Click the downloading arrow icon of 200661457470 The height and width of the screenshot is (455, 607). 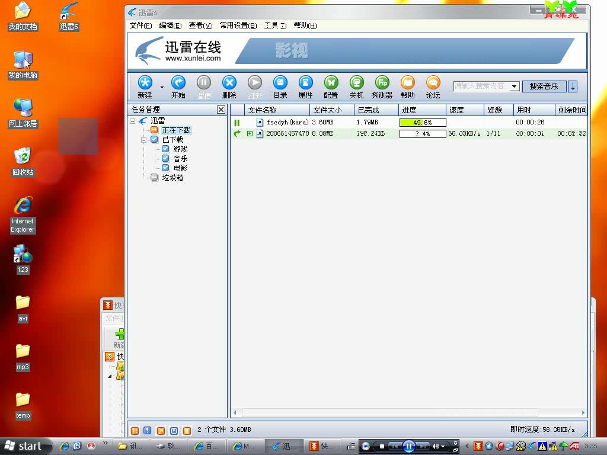[237, 133]
